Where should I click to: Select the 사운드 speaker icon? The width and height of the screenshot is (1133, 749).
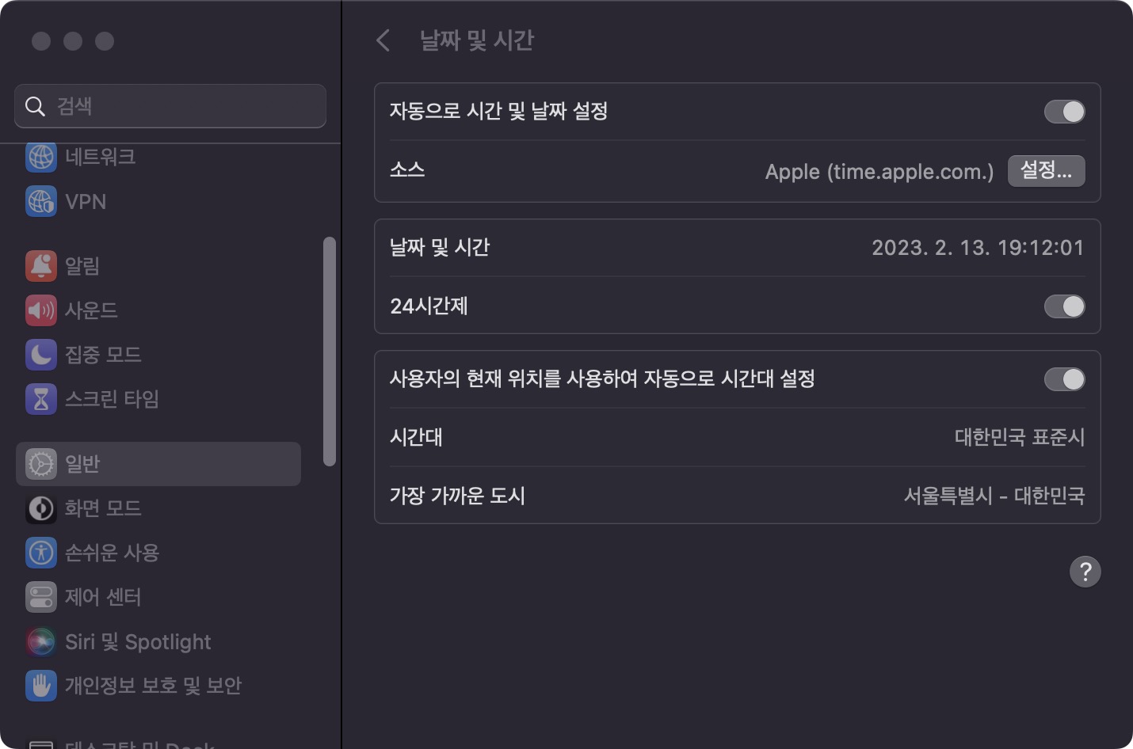coord(40,310)
